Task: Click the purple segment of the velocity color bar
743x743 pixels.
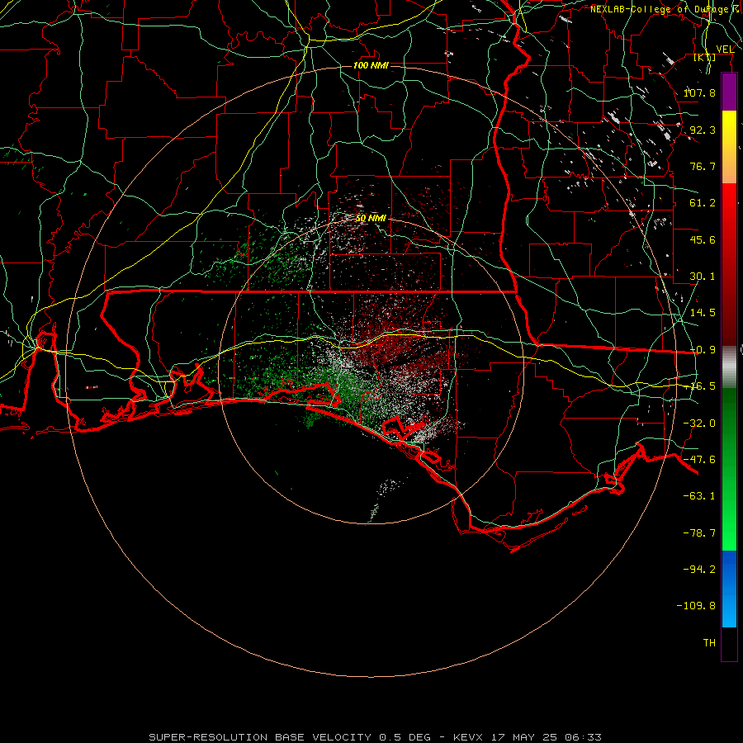Action: pyautogui.click(x=729, y=92)
